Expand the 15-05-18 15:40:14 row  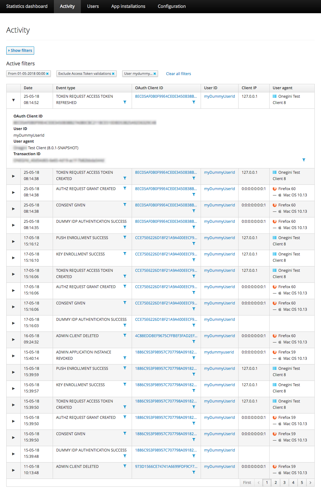[13, 356]
